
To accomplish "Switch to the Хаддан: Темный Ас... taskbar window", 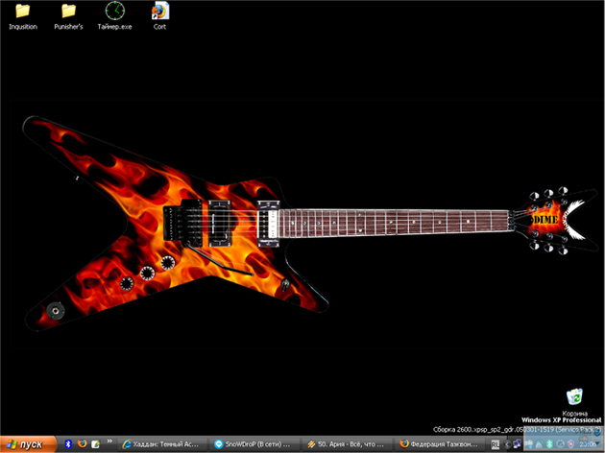I will [161, 444].
